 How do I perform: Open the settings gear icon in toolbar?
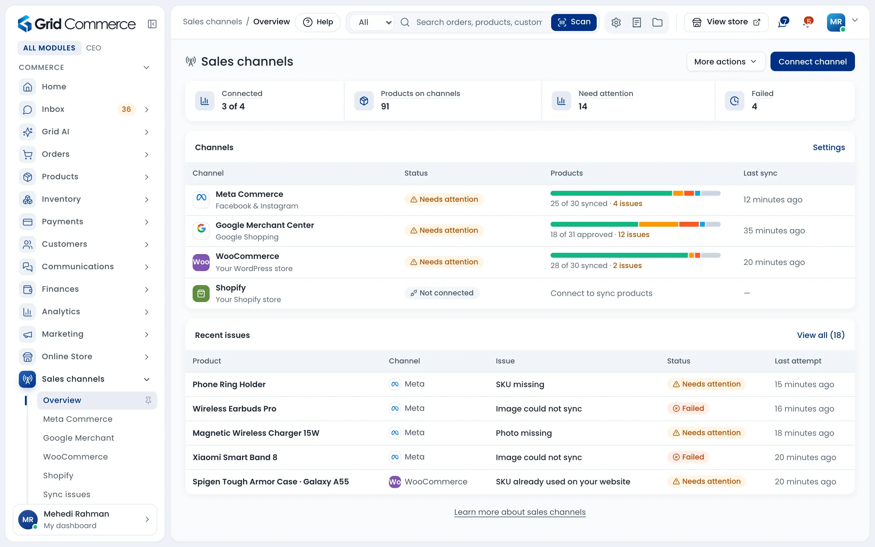click(x=616, y=22)
